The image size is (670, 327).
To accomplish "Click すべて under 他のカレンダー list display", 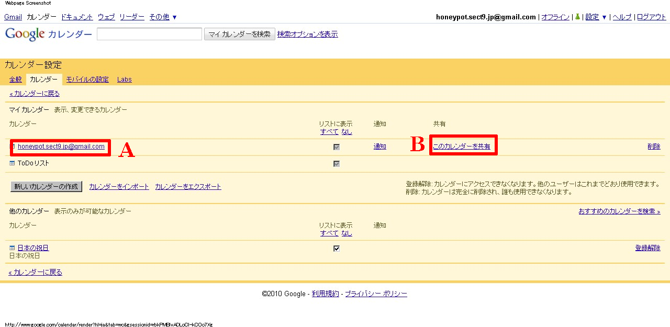I will tap(329, 233).
